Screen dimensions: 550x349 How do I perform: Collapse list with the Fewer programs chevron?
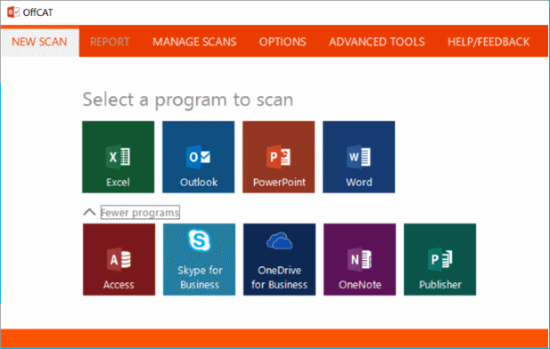(89, 213)
